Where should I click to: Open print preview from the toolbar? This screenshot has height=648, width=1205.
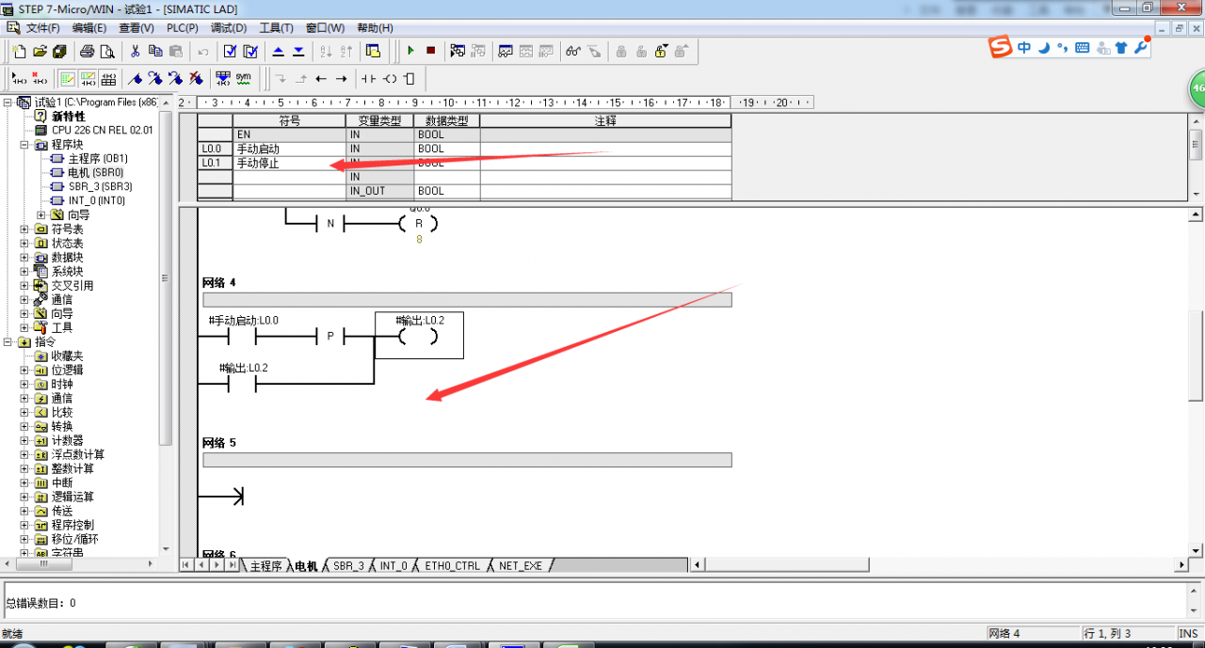[107, 51]
